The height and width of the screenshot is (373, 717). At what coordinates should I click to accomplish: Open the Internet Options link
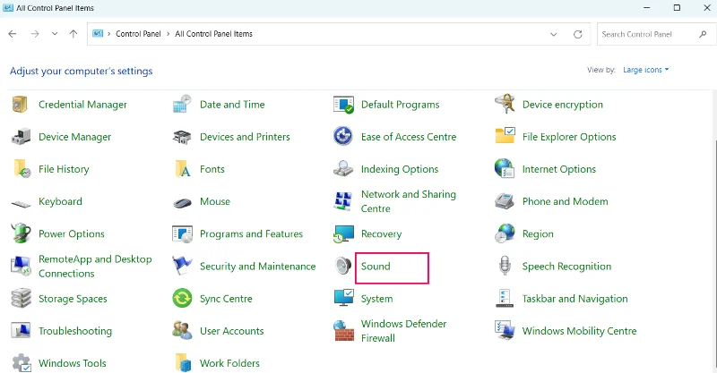(x=558, y=169)
